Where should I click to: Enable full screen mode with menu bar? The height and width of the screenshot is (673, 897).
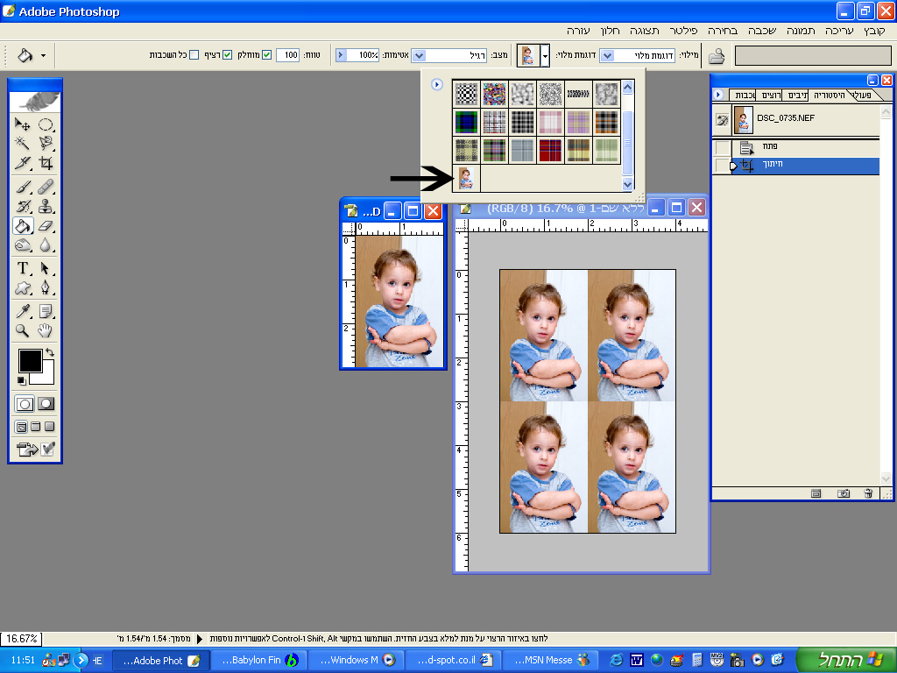(35, 427)
